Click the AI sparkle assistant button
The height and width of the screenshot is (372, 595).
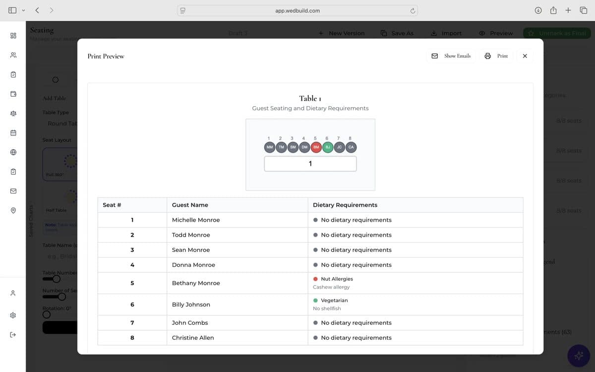579,356
